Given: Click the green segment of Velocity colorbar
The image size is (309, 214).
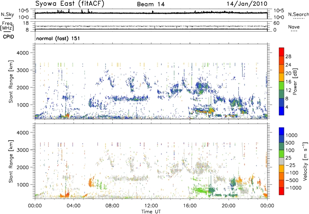Looking at the screenshot, I should click(x=282, y=154).
